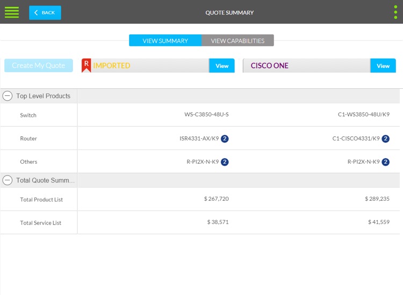Open View for the CISCO ONE quote

point(383,66)
